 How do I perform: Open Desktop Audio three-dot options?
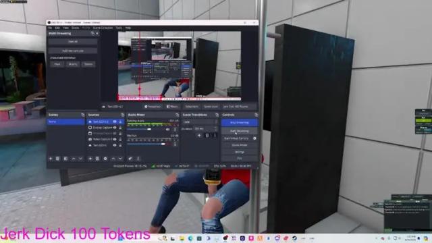tap(175, 129)
